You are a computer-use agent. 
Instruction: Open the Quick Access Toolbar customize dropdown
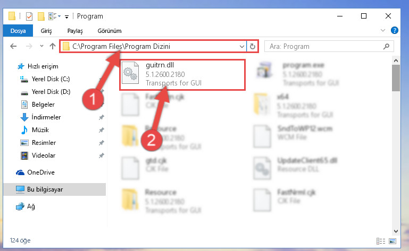click(x=67, y=17)
